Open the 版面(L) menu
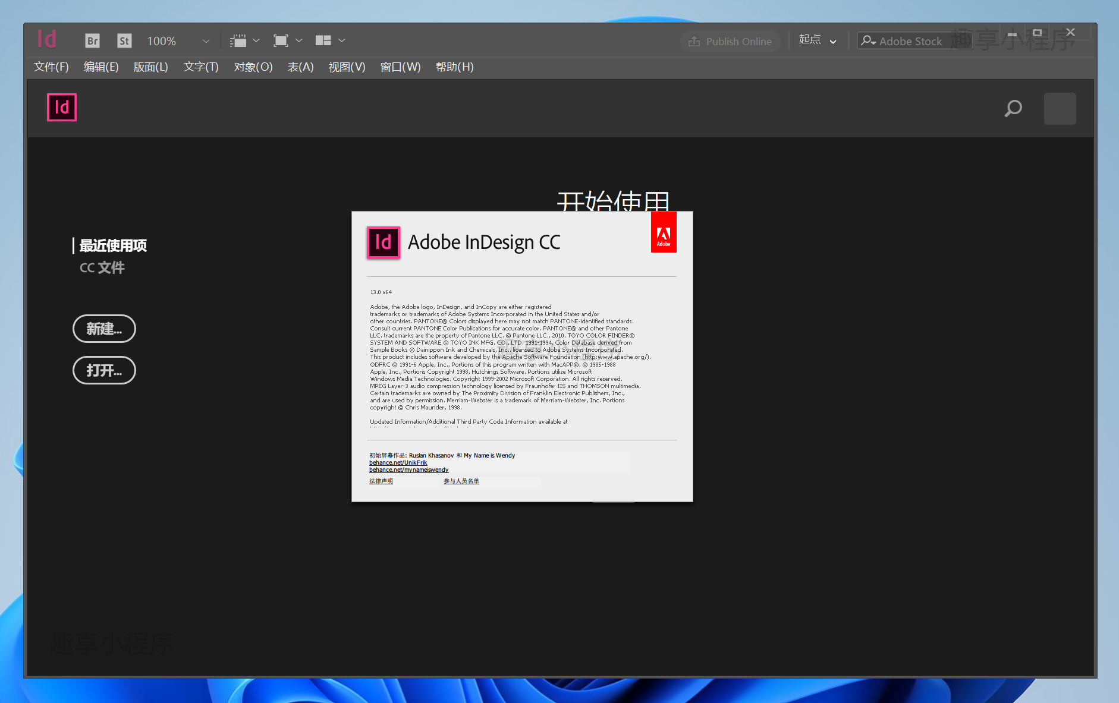1119x703 pixels. tap(150, 67)
